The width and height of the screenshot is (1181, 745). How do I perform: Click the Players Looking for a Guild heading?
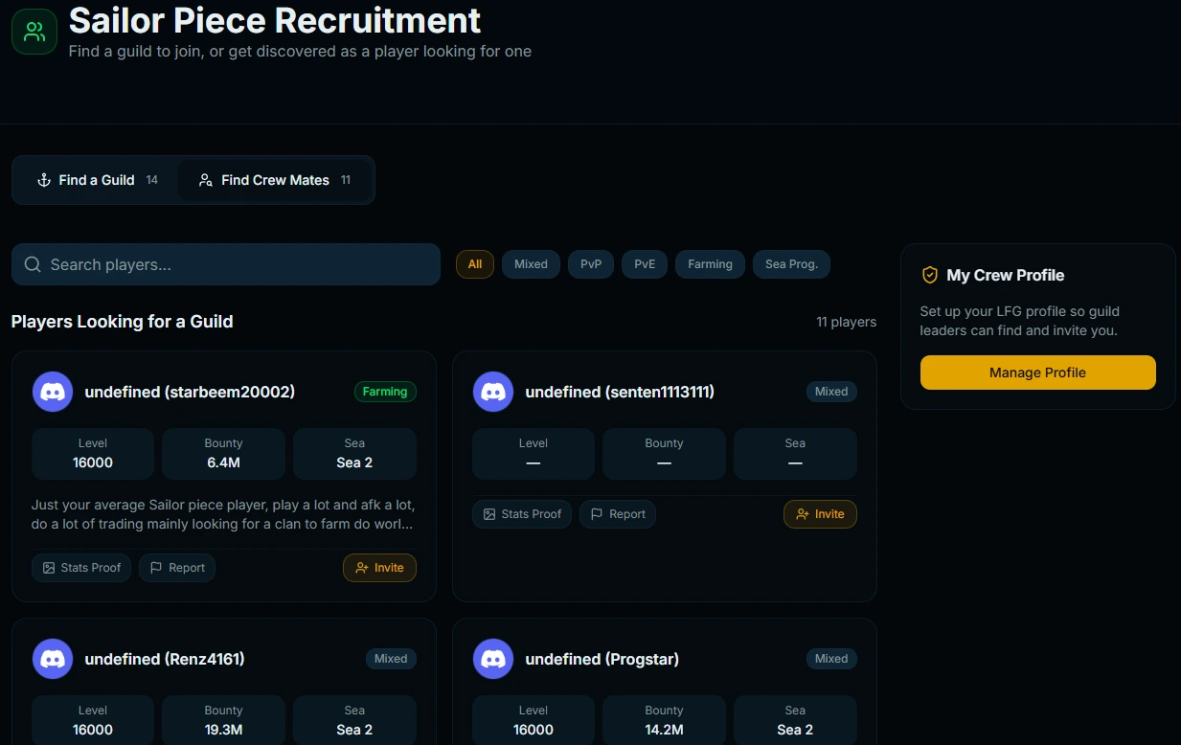click(x=123, y=322)
